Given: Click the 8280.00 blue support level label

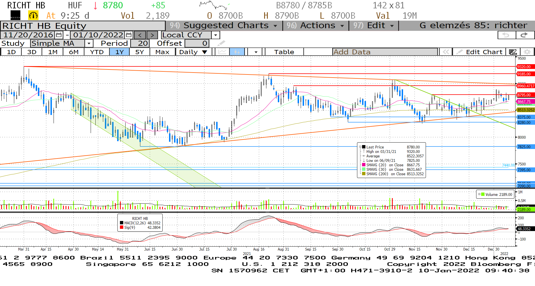Looking at the screenshot, I should 526,122.
